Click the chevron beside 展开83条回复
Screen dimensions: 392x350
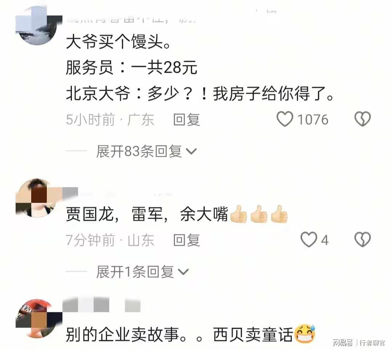[191, 151]
